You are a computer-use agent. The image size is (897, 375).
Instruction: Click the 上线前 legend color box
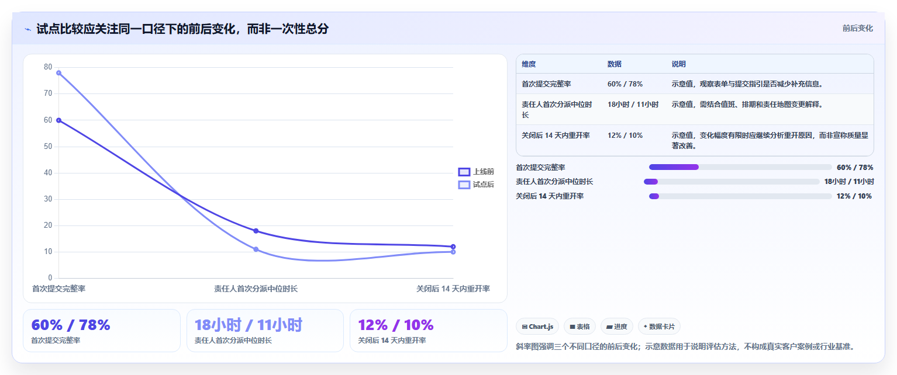pos(464,172)
